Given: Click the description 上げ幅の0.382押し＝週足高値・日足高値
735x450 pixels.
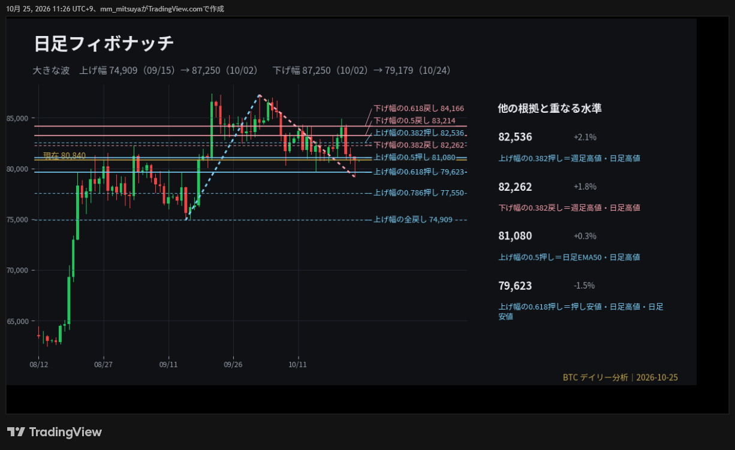Looking at the screenshot, I should 569,158.
